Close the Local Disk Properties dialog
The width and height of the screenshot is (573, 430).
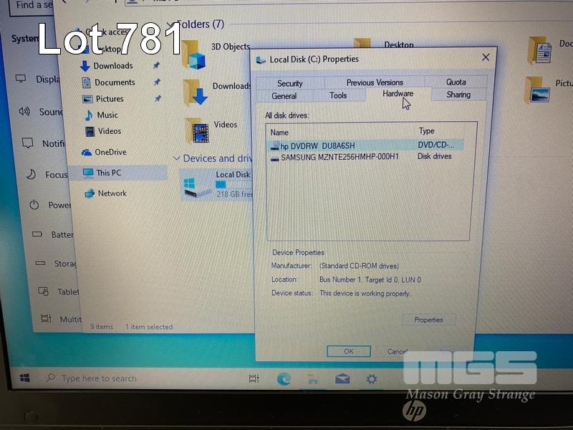coord(486,57)
